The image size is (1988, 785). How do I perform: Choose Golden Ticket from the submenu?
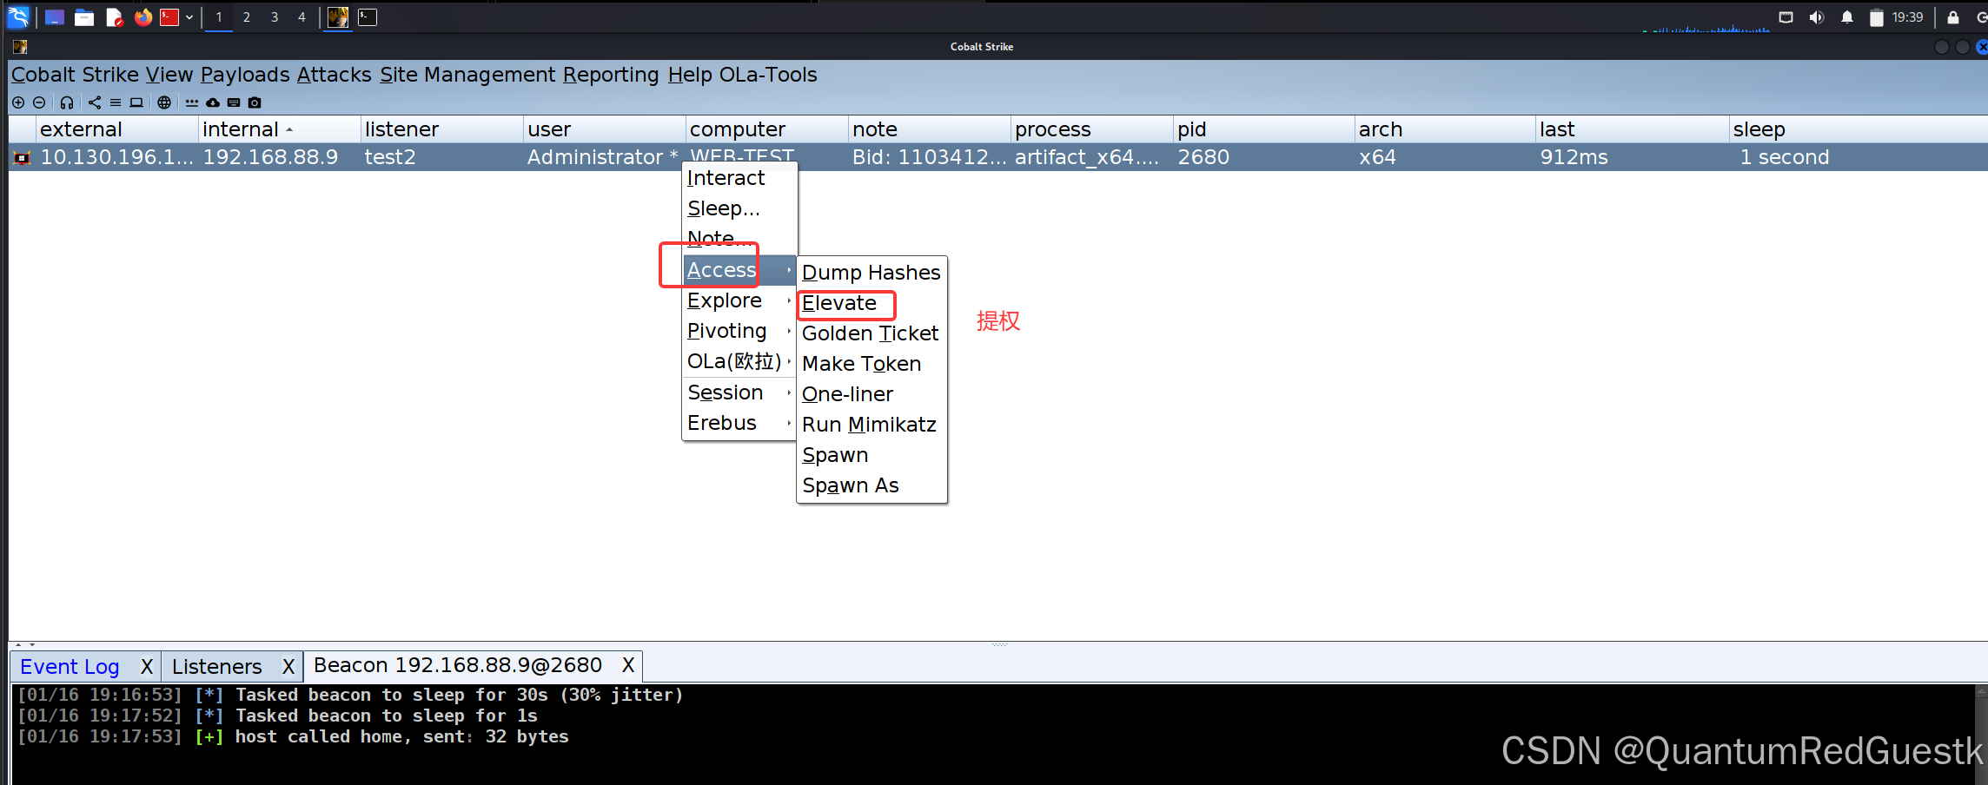pos(871,333)
